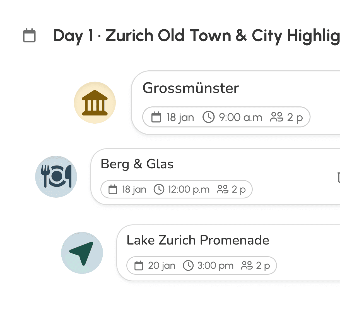
Task: Click the calendar icon beside Day 1 heading
Action: pos(29,35)
